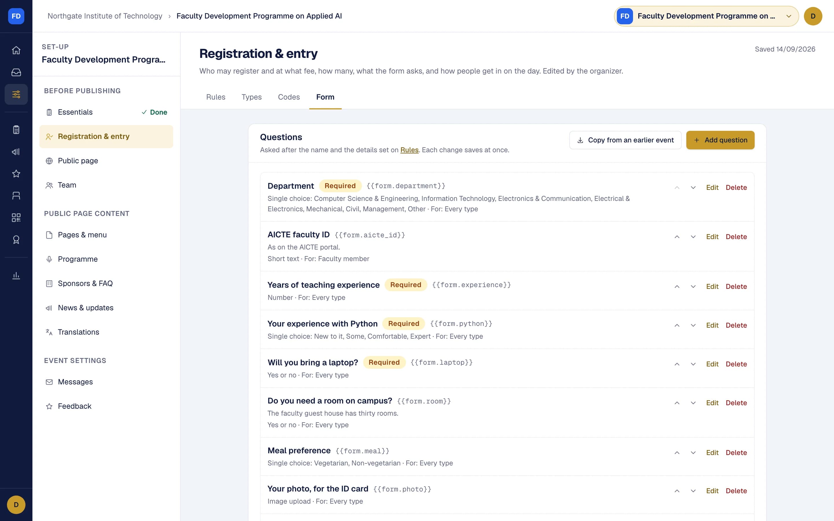Switch to the Codes tab
Viewport: 834px width, 521px height.
pos(289,97)
